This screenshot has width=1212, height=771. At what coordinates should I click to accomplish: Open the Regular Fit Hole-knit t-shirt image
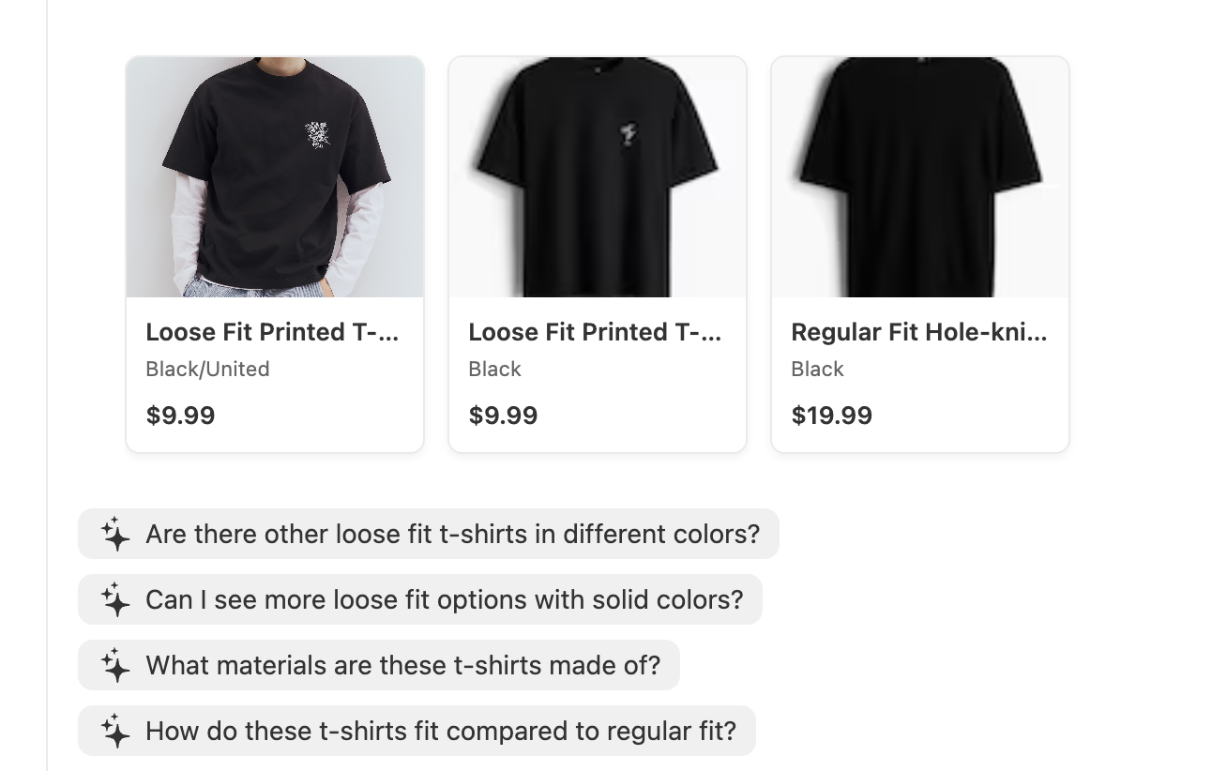920,177
